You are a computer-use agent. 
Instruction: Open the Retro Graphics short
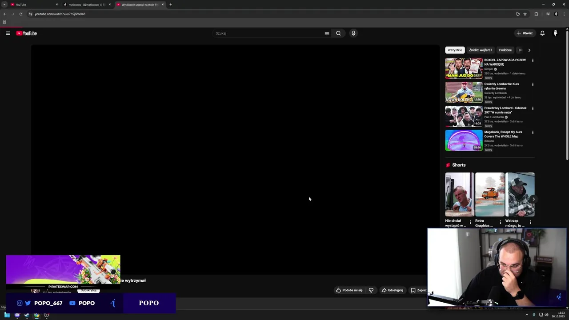[x=490, y=194]
